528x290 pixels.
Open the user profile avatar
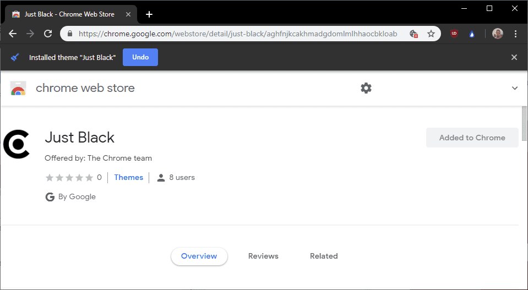498,34
